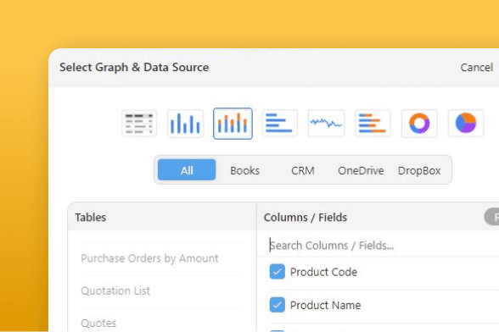Cancel the Select Graph dialog
The height and width of the screenshot is (332, 499).
pos(476,68)
